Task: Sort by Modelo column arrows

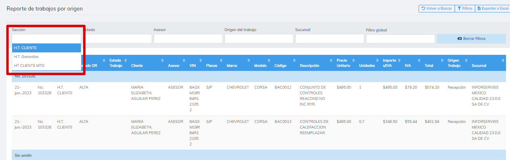Action: click(x=269, y=60)
